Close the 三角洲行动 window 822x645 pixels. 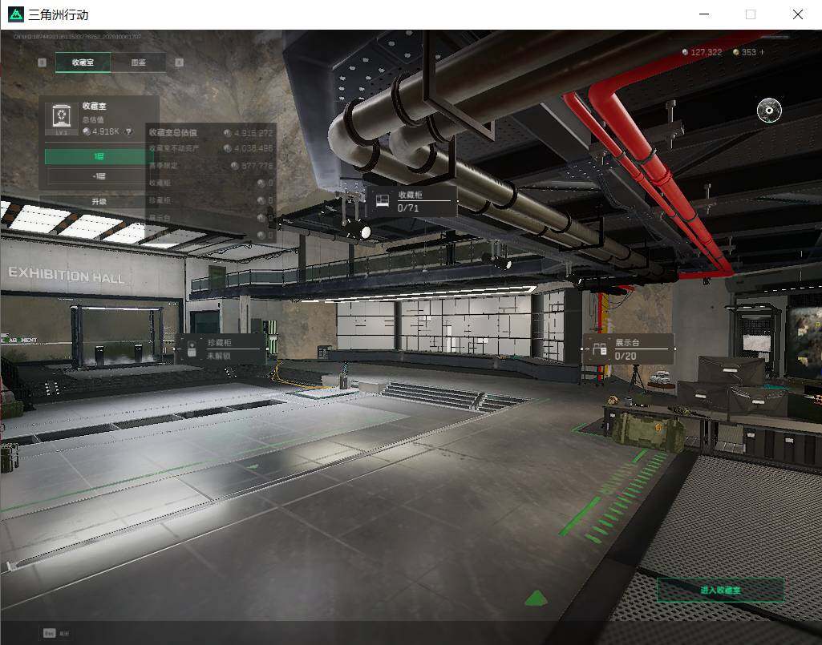pyautogui.click(x=798, y=14)
